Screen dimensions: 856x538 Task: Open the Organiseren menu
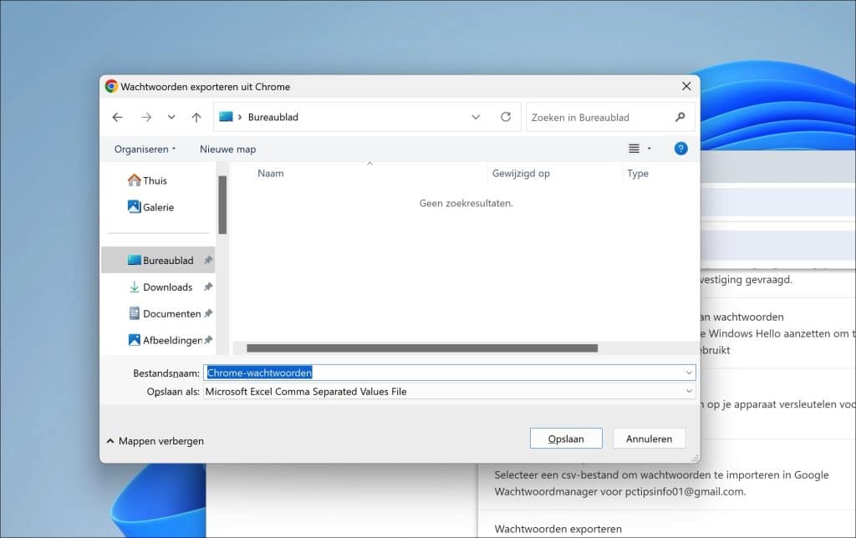pyautogui.click(x=145, y=149)
